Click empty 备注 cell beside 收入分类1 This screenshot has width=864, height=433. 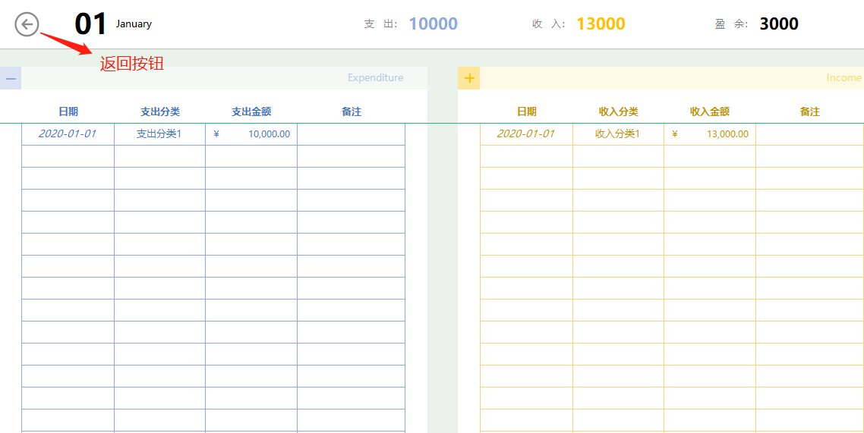click(x=809, y=134)
